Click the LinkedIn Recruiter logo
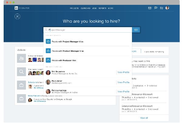This screenshot has height=128, width=182. [22, 8]
